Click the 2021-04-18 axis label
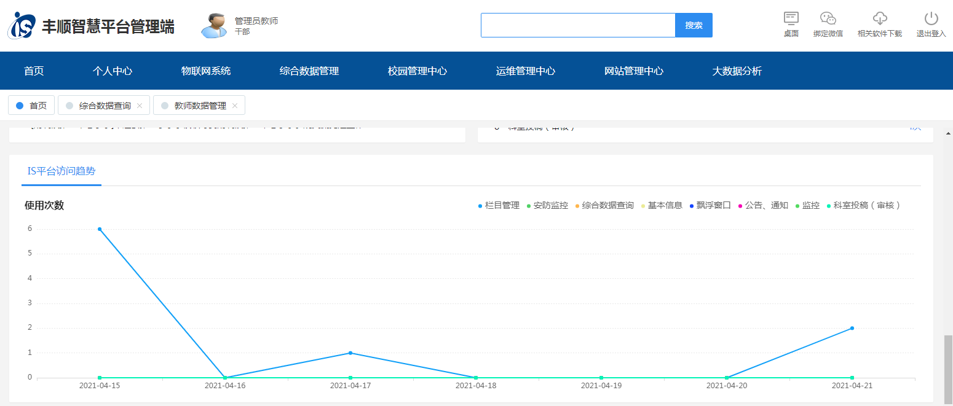 476,386
